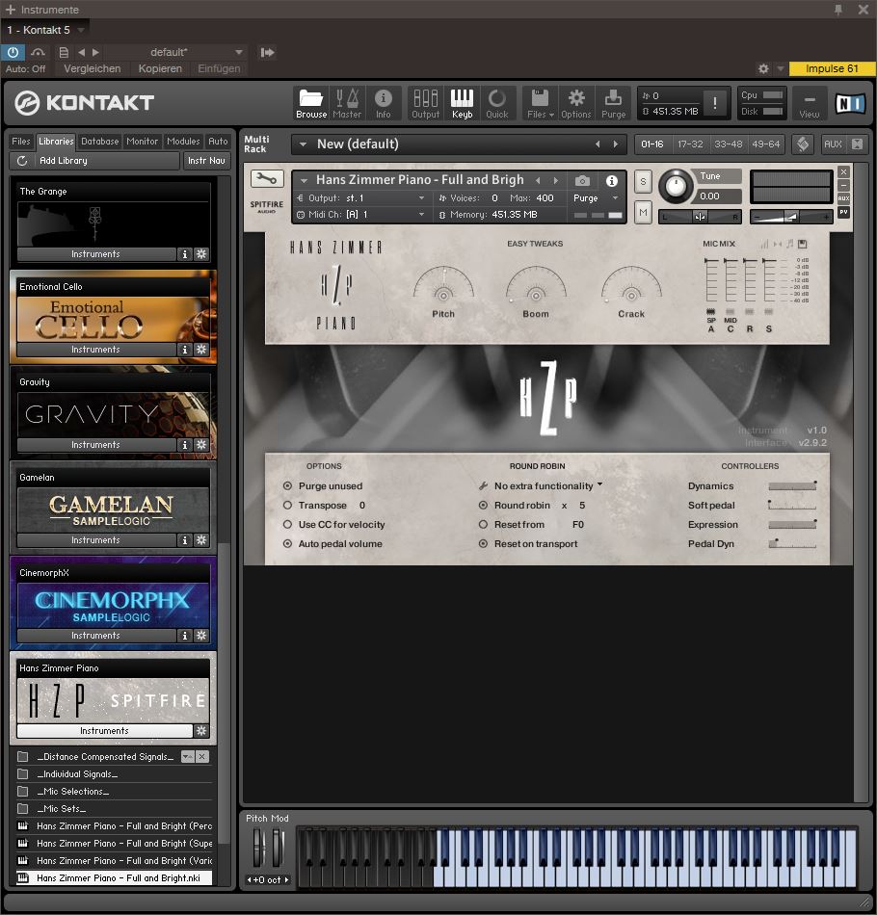
Task: Toggle plugin power bypass button
Action: pyautogui.click(x=13, y=52)
